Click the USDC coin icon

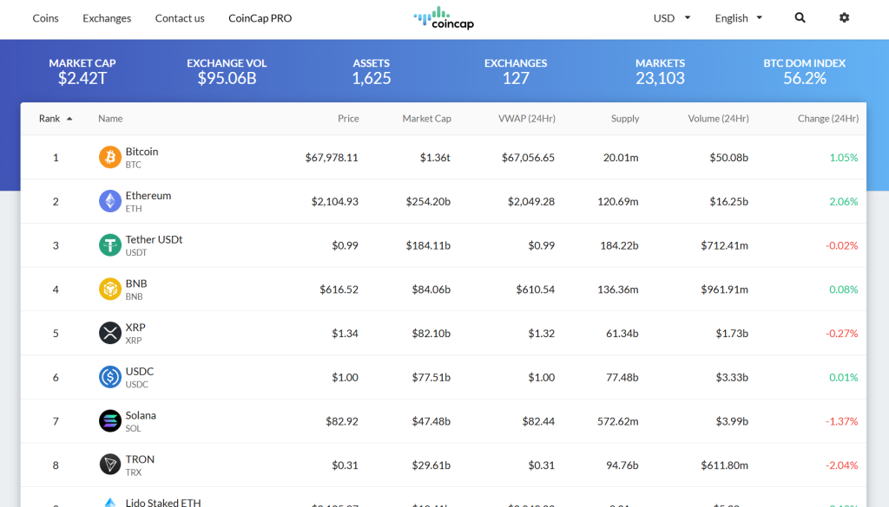point(109,377)
